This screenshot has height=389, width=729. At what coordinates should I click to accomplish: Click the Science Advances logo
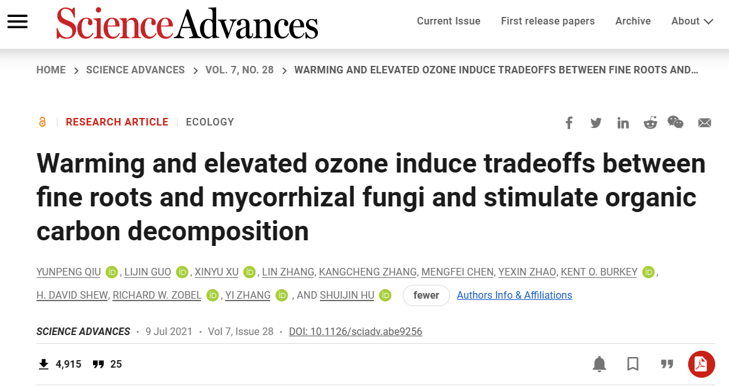coord(187,24)
